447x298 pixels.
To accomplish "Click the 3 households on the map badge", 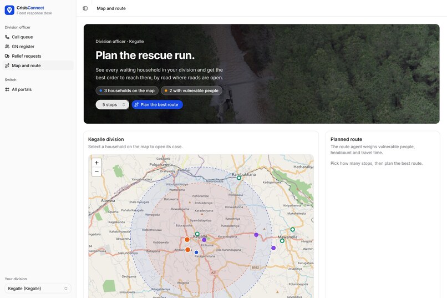I will tap(127, 90).
